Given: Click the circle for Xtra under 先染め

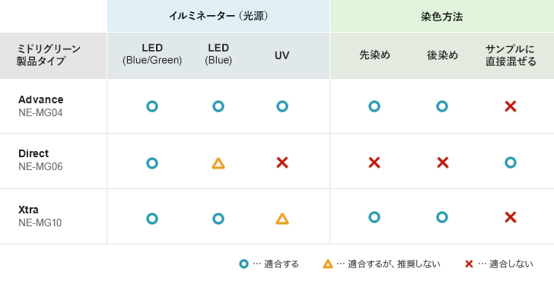Looking at the screenshot, I should point(374,217).
